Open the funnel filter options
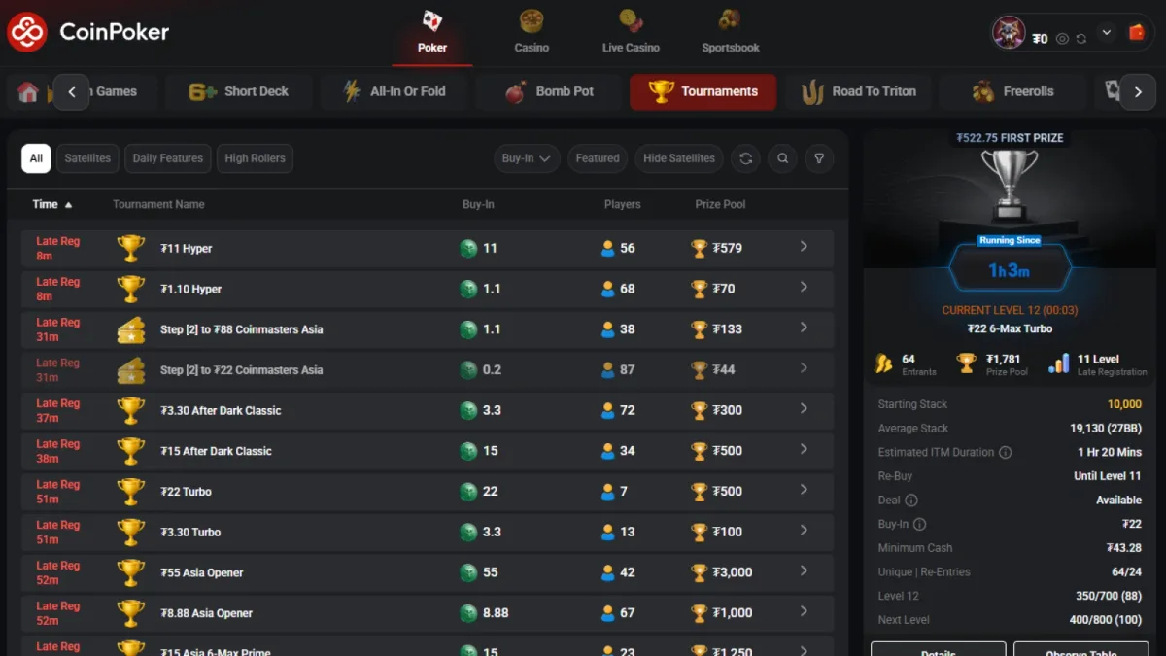 [x=819, y=158]
